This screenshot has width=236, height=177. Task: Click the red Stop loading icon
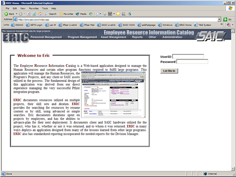point(29,14)
